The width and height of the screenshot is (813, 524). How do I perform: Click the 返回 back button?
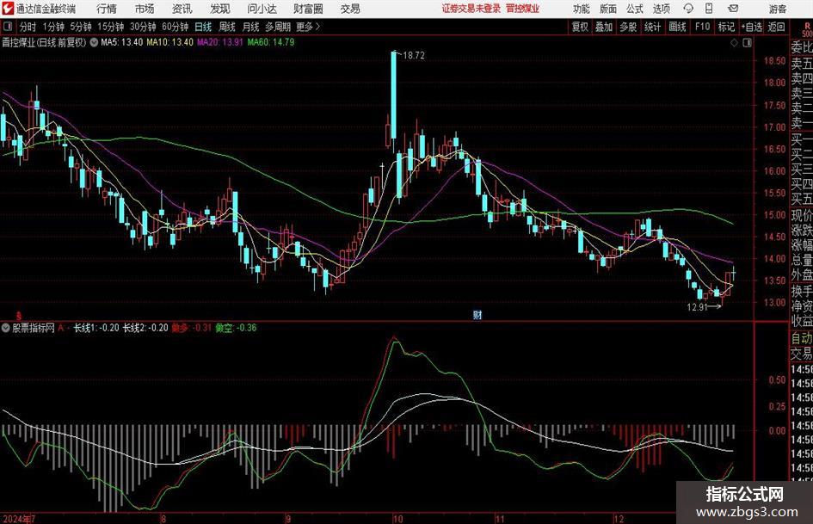pyautogui.click(x=776, y=27)
